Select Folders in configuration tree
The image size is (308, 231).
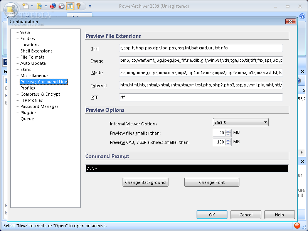click(28, 39)
